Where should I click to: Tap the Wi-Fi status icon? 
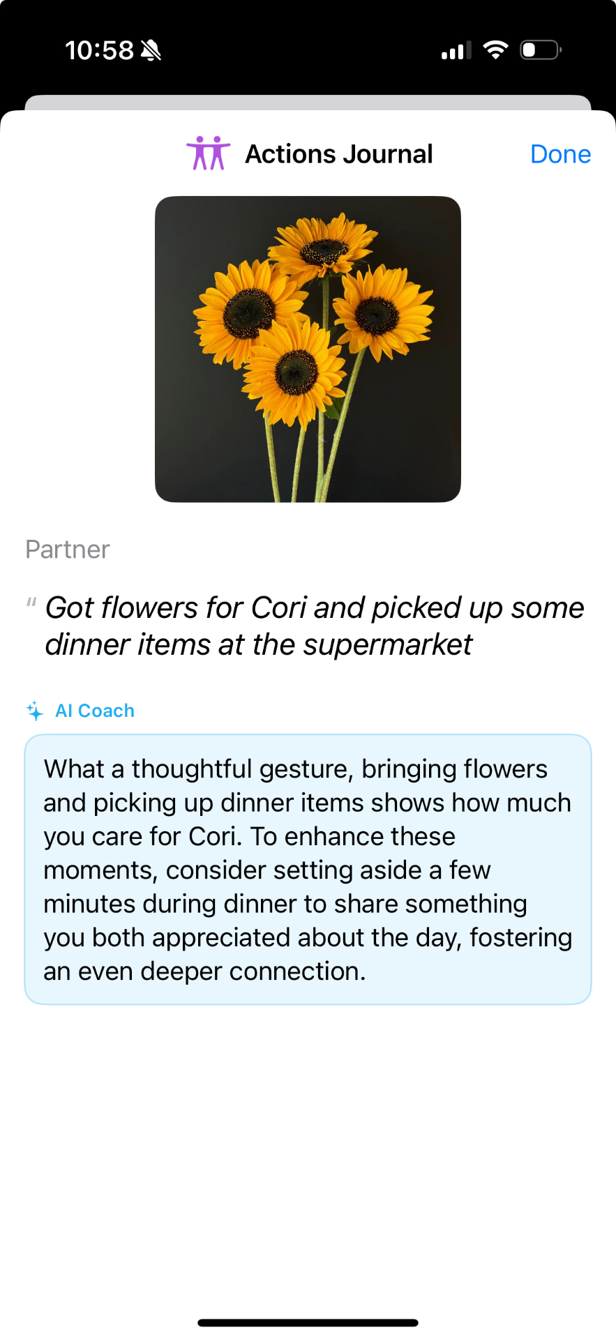pyautogui.click(x=495, y=50)
